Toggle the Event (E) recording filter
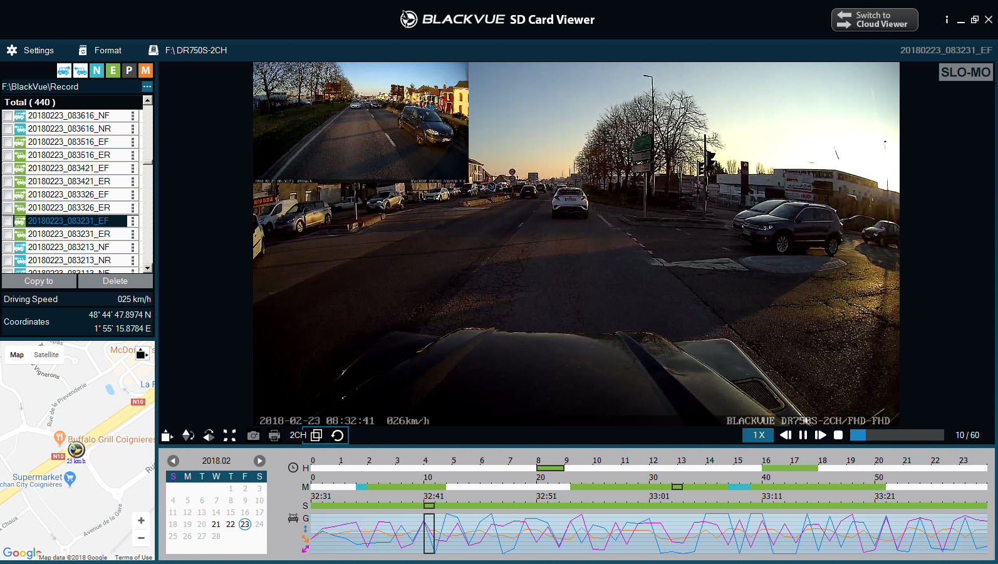Viewport: 998px width, 564px height. click(113, 70)
